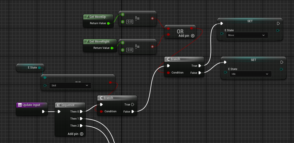Select the Sequence node header

tap(70, 105)
